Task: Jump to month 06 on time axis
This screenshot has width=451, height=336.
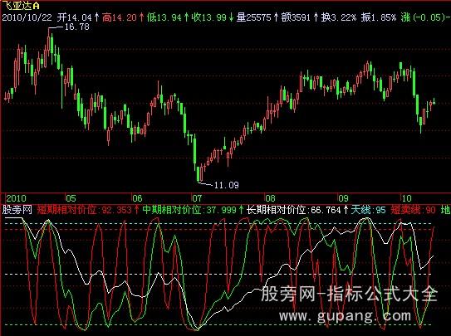Action: (137, 198)
